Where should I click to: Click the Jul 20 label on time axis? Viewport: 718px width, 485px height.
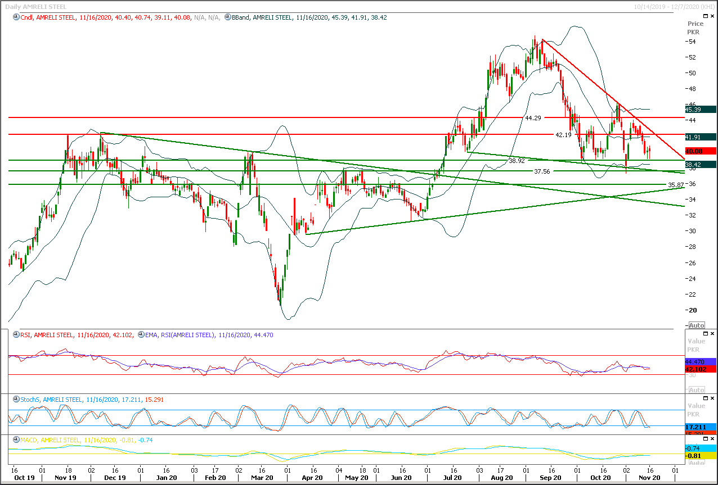[452, 478]
